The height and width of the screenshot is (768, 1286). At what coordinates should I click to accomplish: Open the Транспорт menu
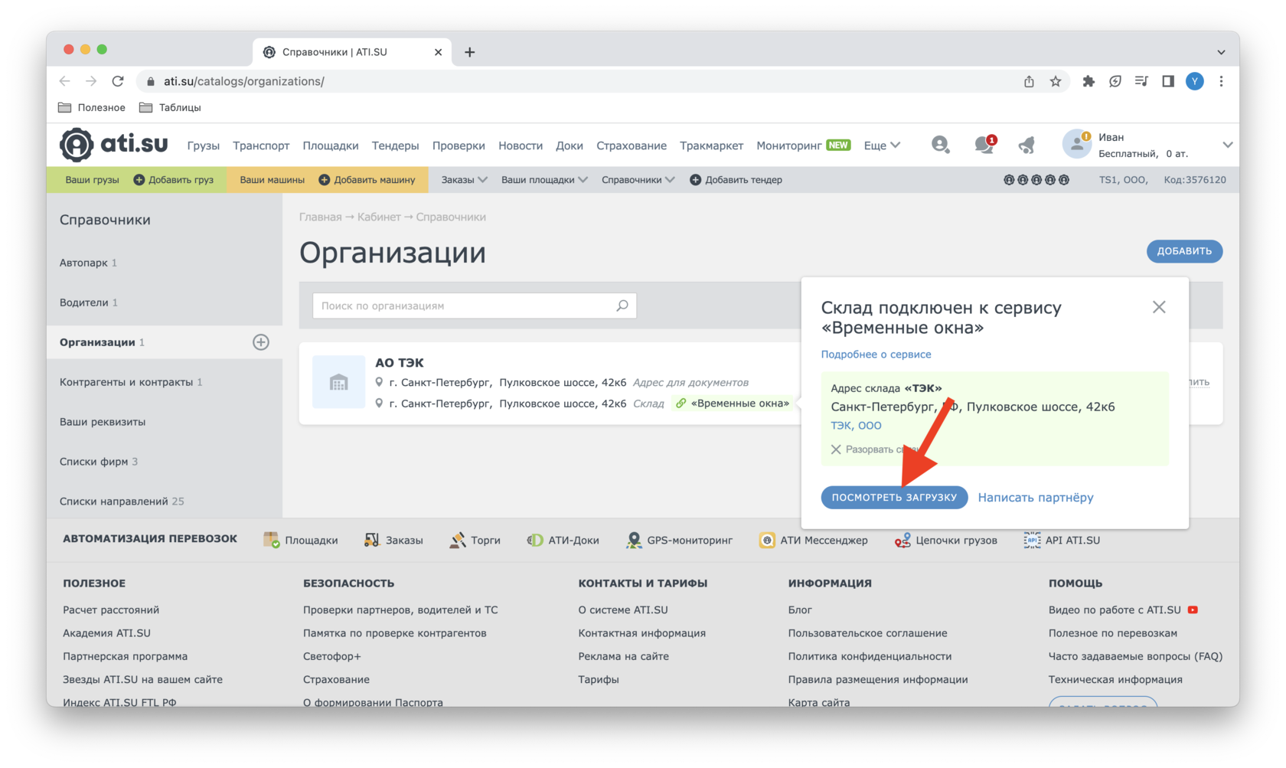pos(261,145)
